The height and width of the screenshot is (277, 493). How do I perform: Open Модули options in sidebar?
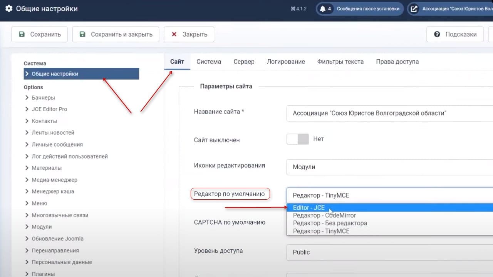click(x=42, y=227)
